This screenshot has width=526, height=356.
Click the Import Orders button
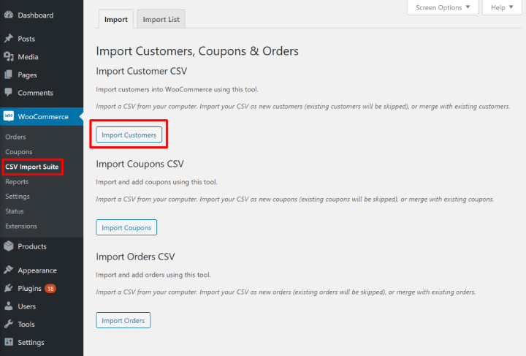(x=123, y=320)
